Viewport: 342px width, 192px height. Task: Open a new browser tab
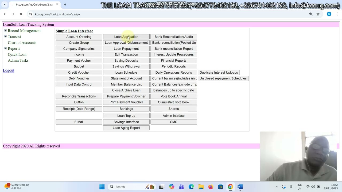[x=65, y=5]
